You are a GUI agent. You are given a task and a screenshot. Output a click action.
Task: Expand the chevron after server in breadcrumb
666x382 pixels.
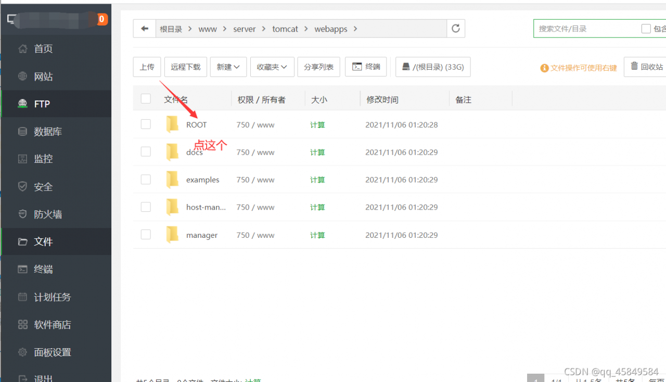(x=264, y=29)
